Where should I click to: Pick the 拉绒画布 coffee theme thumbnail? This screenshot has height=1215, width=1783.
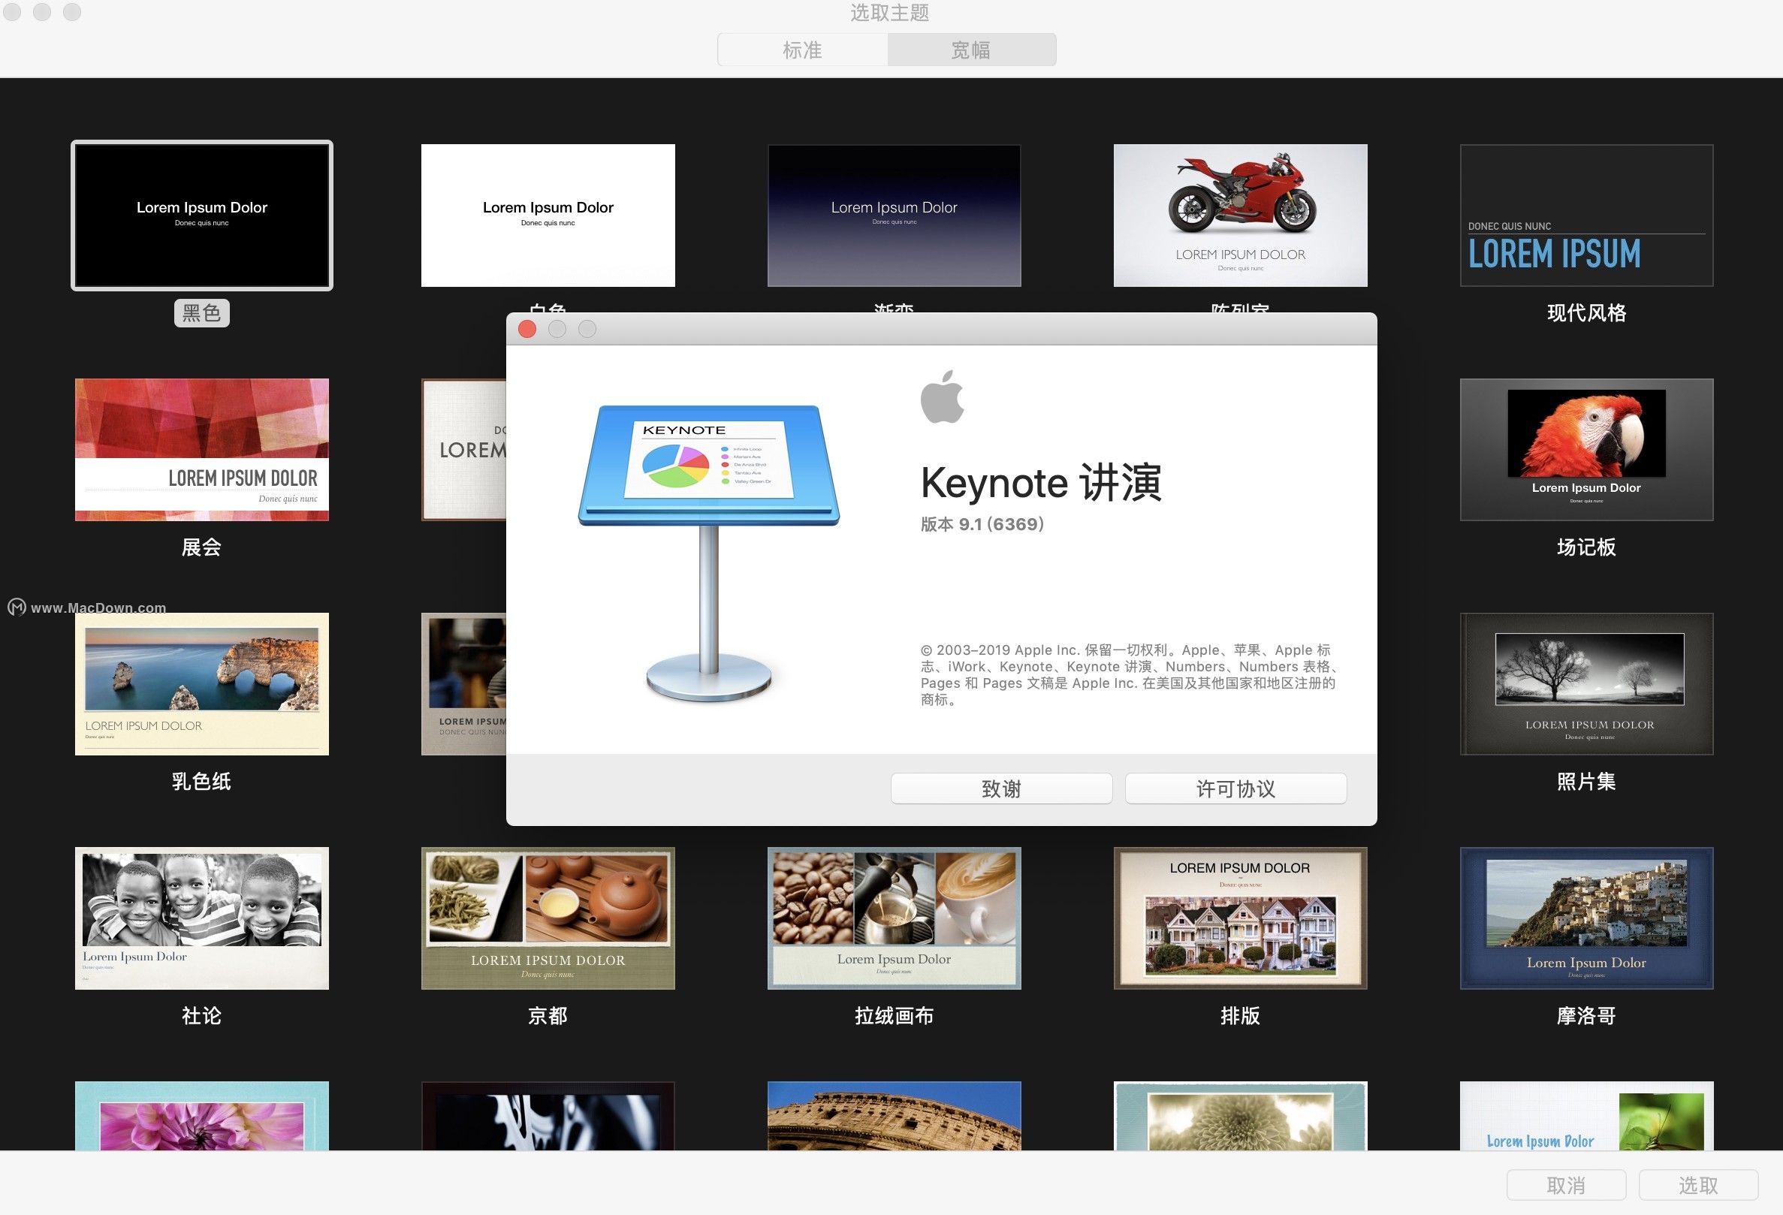[894, 918]
